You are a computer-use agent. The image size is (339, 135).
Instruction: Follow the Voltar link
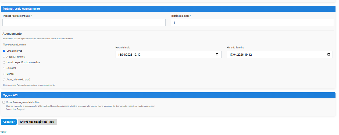[3, 132]
